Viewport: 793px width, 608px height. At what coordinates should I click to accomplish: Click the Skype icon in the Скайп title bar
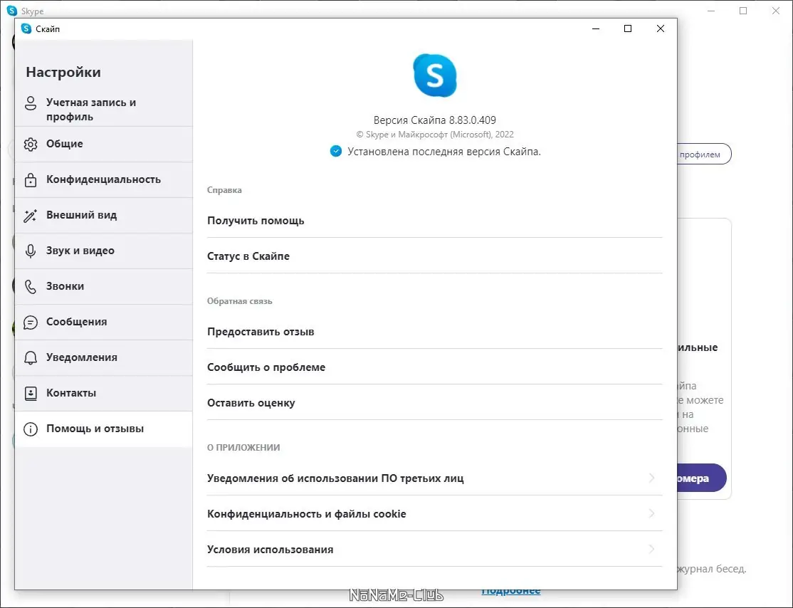[x=26, y=28]
